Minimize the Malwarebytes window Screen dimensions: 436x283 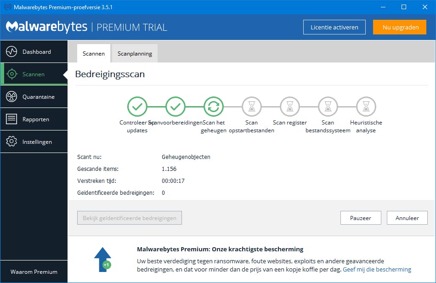383,7
